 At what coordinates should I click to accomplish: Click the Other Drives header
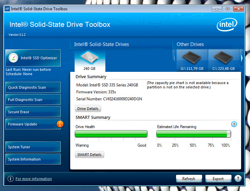point(190,44)
